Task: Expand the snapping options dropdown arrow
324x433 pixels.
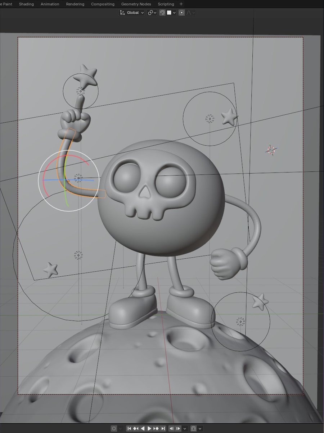Action: [174, 13]
